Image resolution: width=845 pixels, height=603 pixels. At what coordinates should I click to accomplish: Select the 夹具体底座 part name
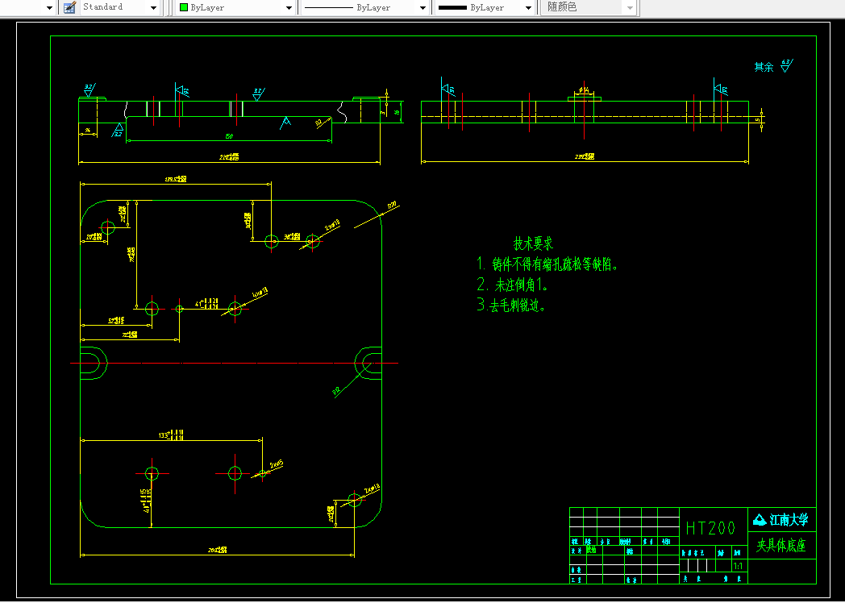click(x=781, y=546)
